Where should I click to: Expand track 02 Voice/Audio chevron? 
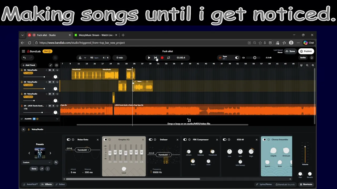pyautogui.click(x=57, y=82)
